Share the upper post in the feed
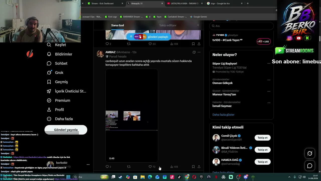This screenshot has height=181, width=321. pos(199,44)
